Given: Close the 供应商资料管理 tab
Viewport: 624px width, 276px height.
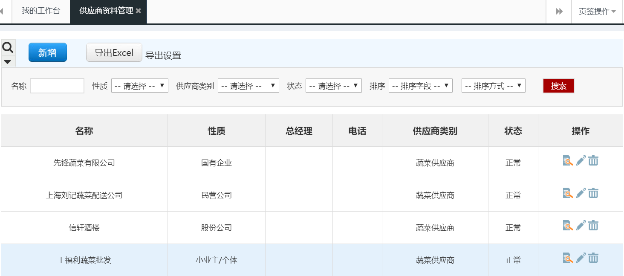Looking at the screenshot, I should [138, 11].
